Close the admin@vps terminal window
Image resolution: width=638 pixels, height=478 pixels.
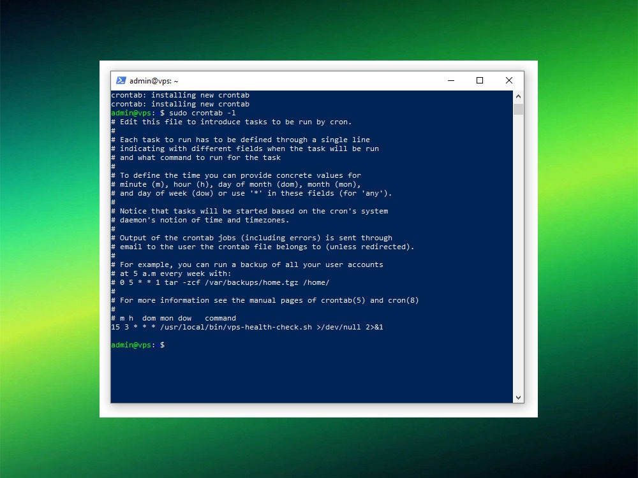click(508, 80)
